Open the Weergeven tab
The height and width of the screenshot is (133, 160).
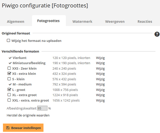(x=115, y=22)
